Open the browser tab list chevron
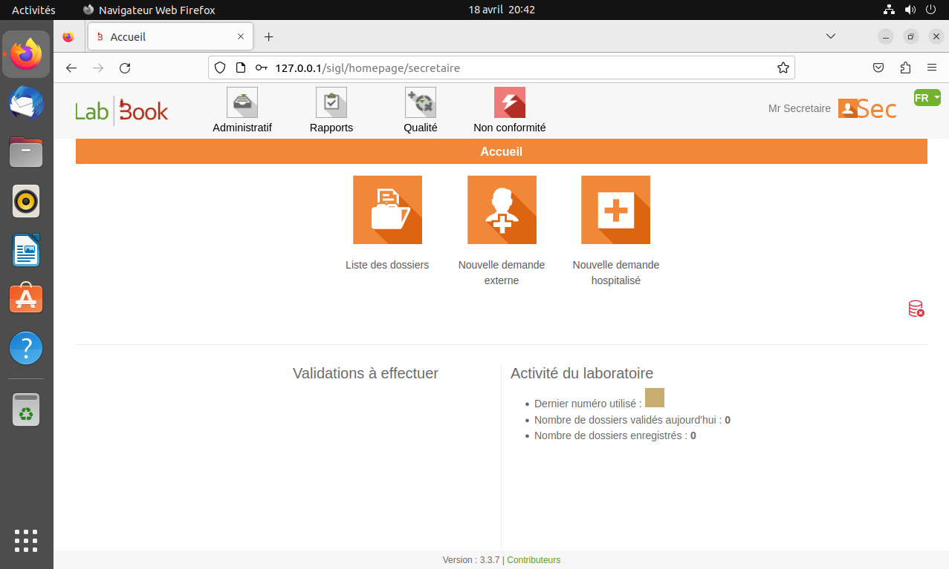The width and height of the screenshot is (949, 569). pos(830,36)
